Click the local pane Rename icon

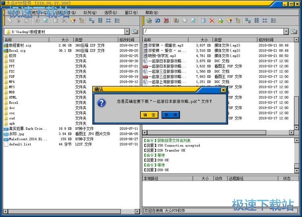[56, 21]
